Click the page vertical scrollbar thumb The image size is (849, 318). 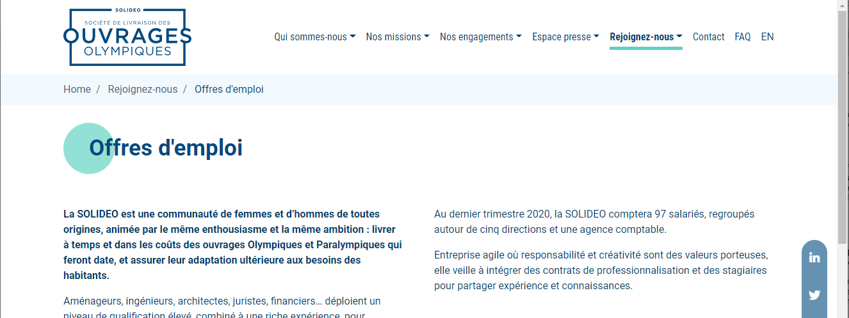pyautogui.click(x=843, y=128)
